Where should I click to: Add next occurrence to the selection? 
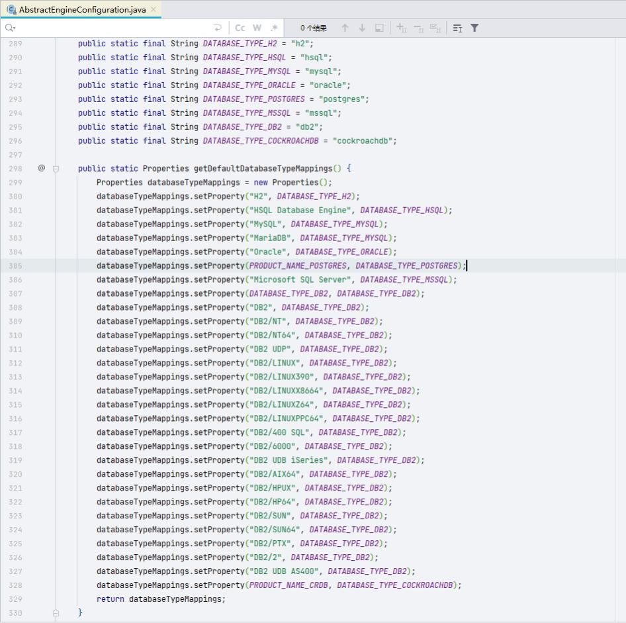pos(400,28)
